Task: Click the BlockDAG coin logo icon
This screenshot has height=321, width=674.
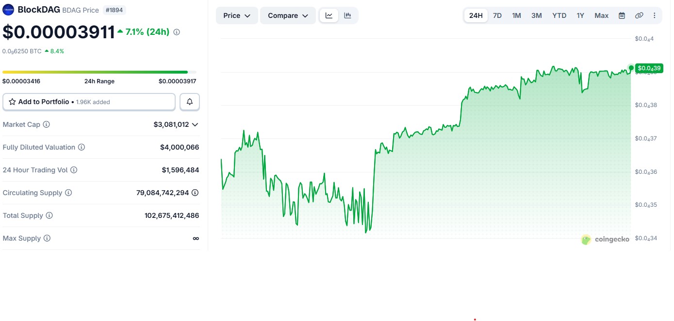Action: point(8,9)
